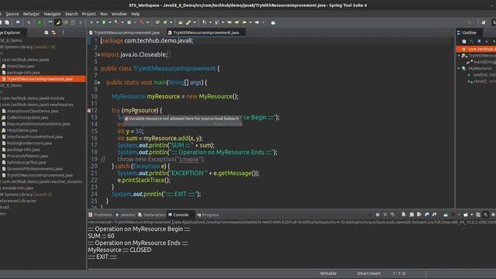The height and width of the screenshot is (279, 496).
Task: Select highlighted TryWithResourceImprovement.java in Package Explorer
Action: point(40,79)
